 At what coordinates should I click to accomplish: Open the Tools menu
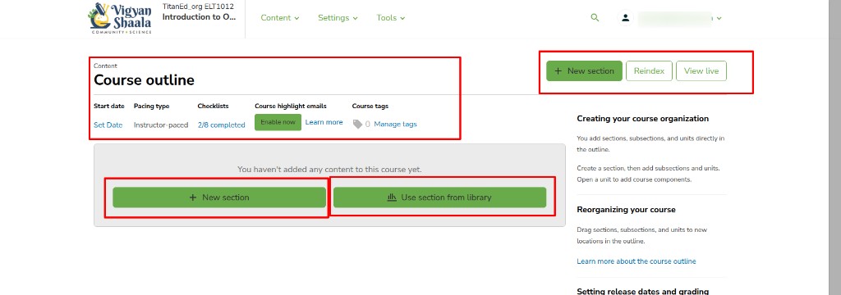[x=390, y=18]
